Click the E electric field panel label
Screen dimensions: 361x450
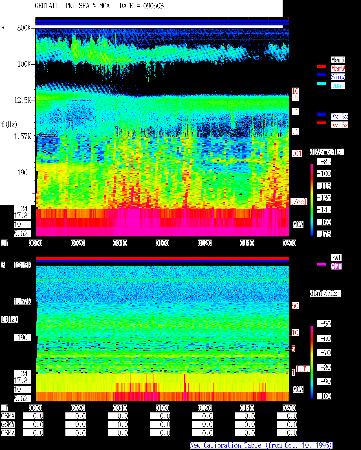click(3, 28)
